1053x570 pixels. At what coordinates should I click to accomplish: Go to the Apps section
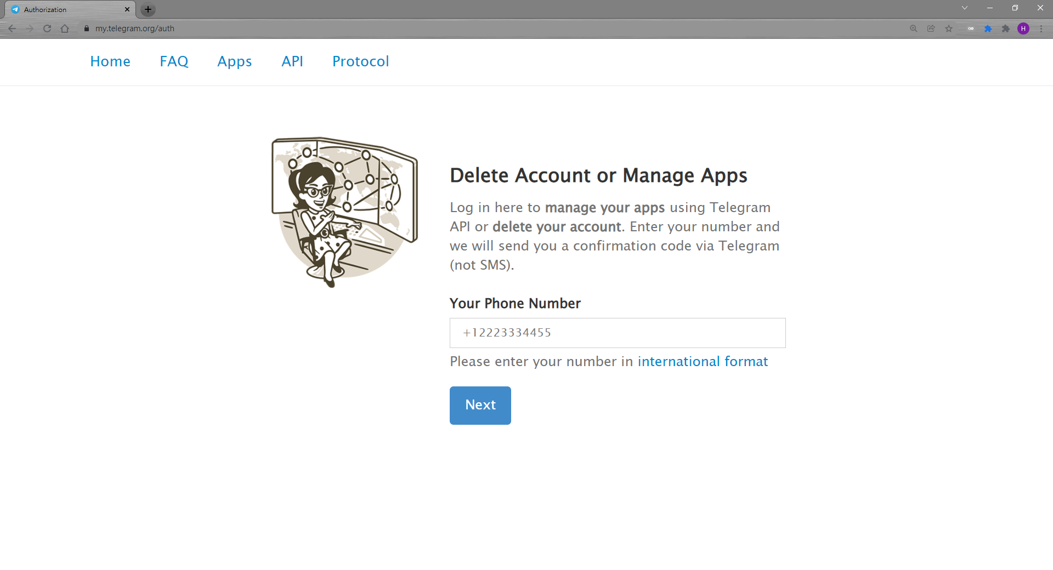click(x=234, y=61)
